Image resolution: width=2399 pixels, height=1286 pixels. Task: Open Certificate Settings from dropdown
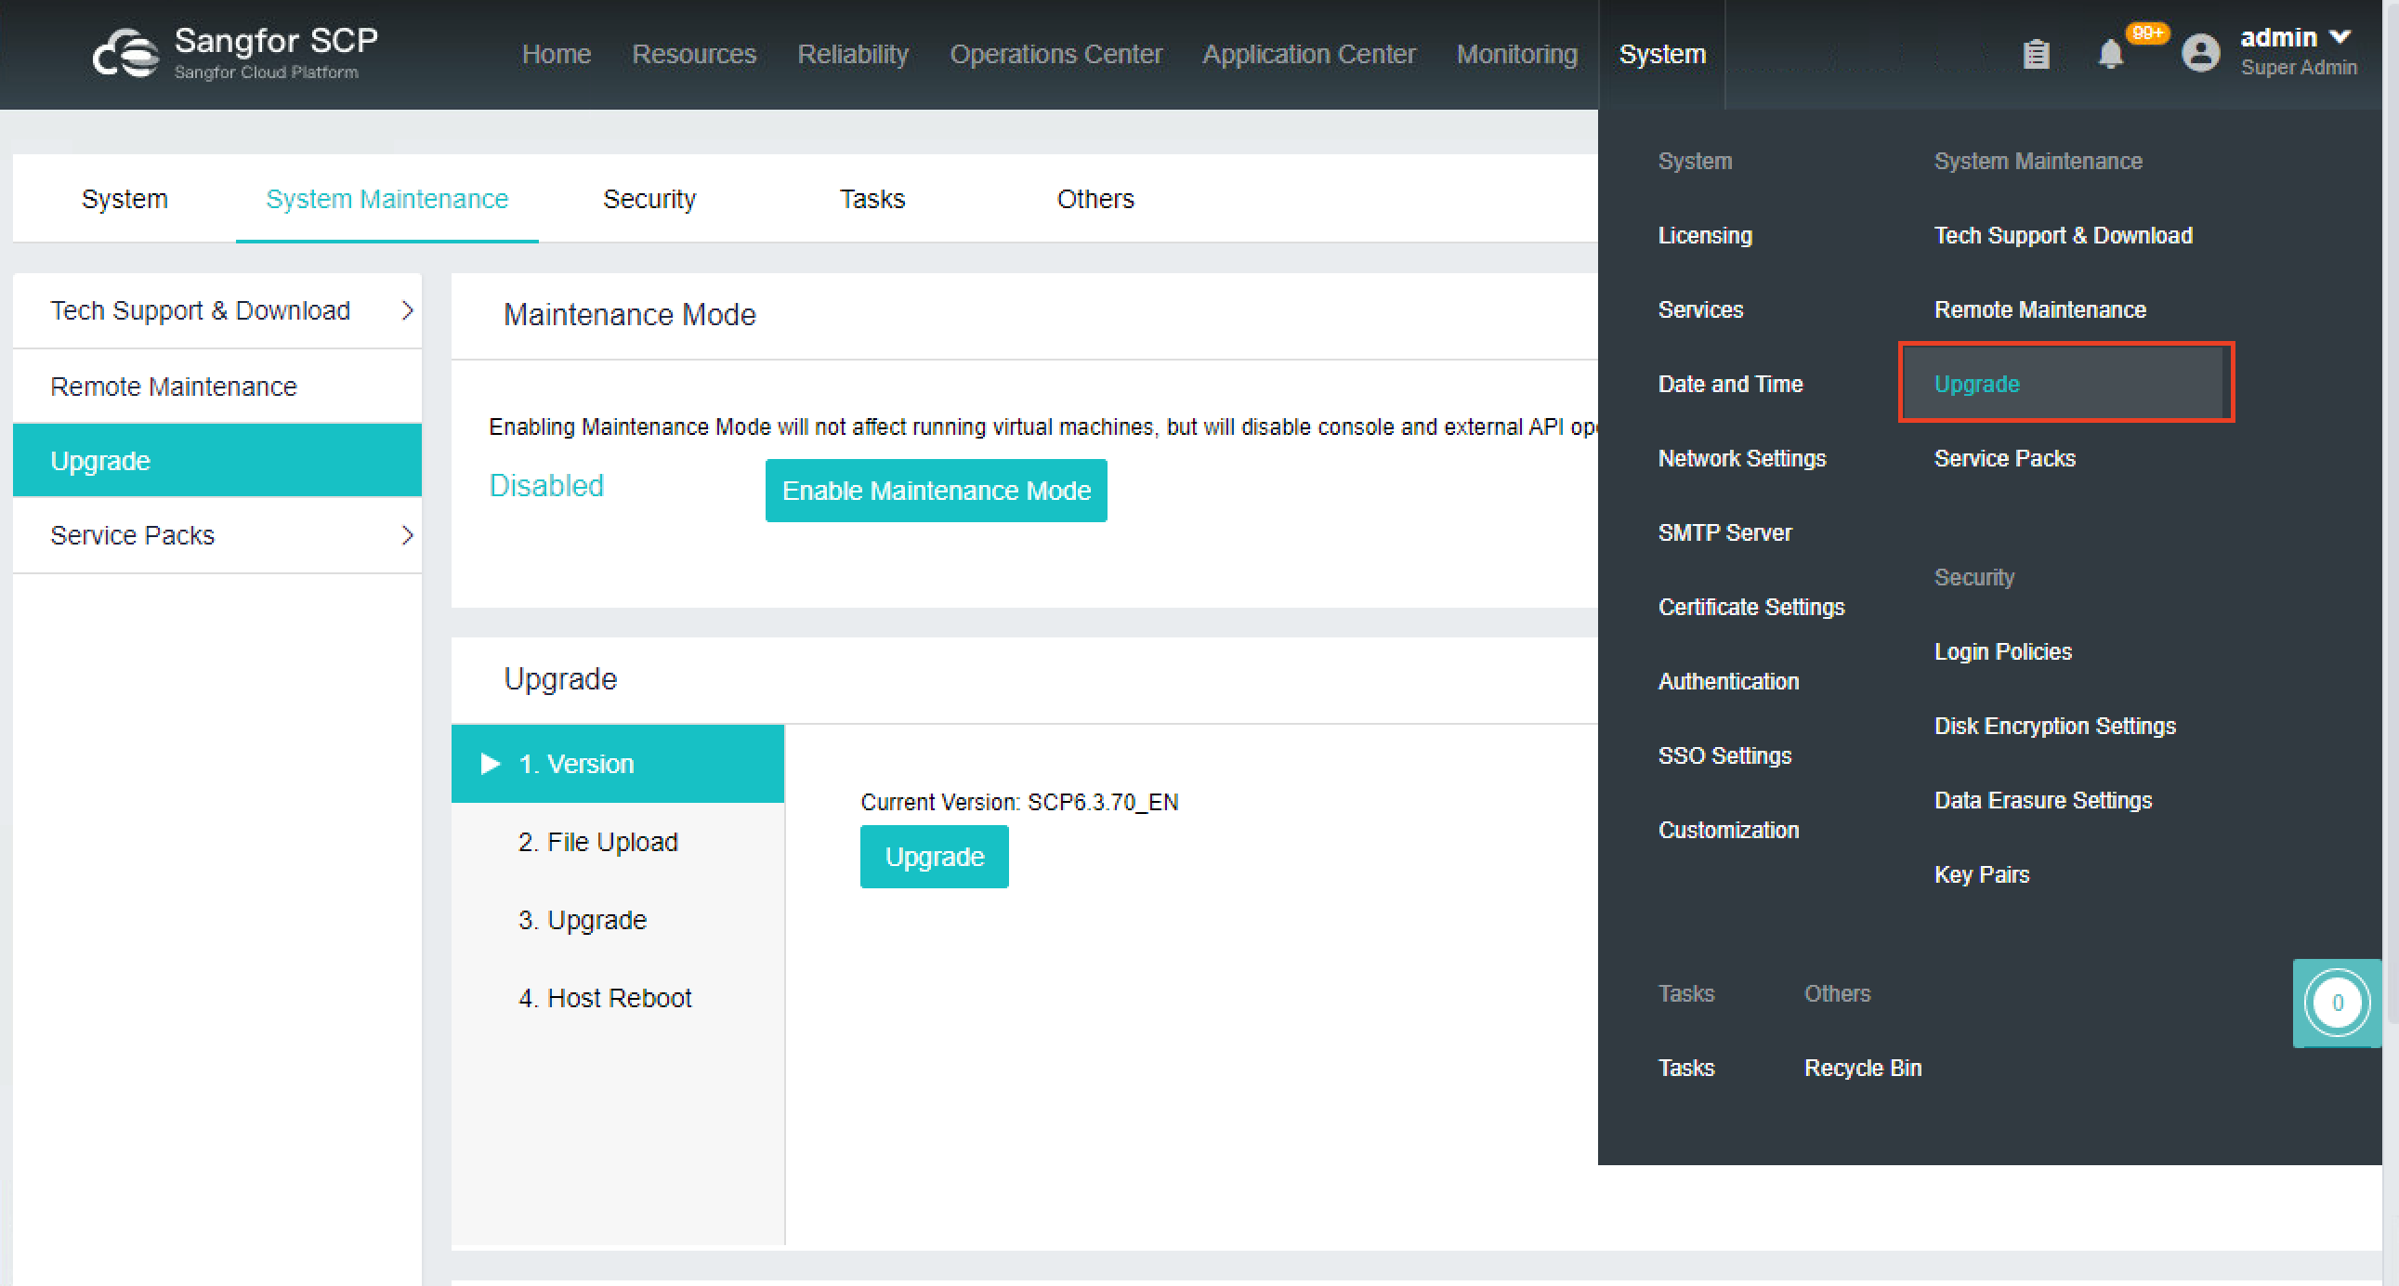click(x=1751, y=607)
